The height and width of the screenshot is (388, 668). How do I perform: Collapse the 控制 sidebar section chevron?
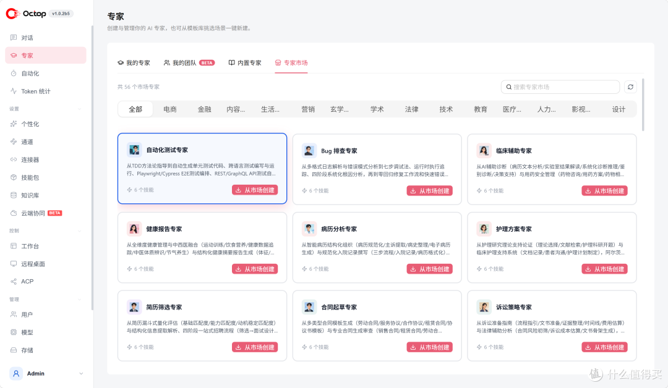[80, 231]
